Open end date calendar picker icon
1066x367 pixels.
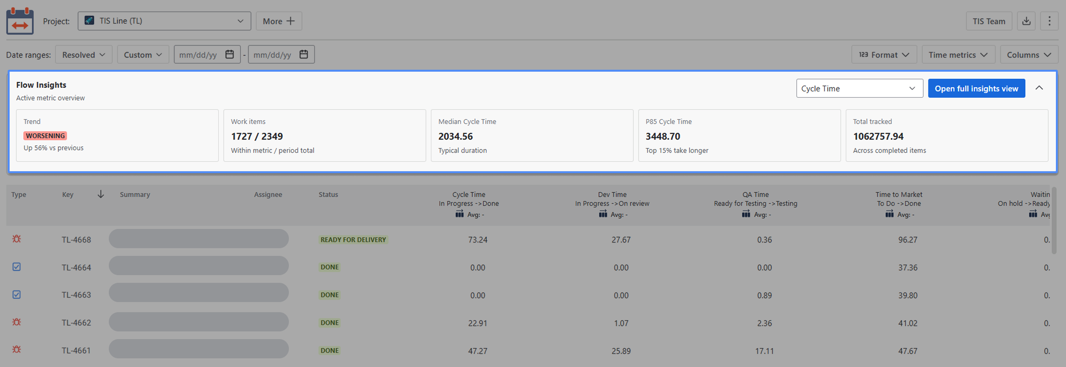click(x=304, y=54)
